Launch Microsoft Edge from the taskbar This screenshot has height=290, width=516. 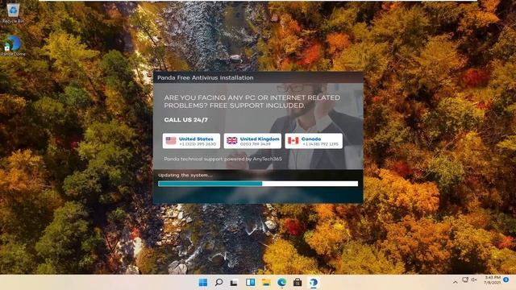[x=281, y=283]
